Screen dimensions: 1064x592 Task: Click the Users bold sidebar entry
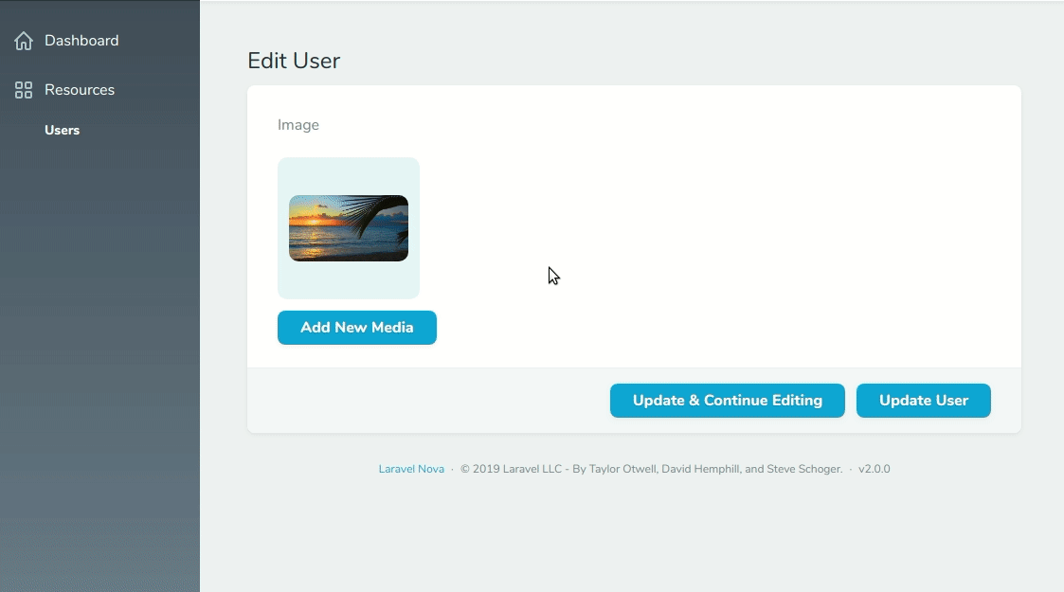[x=62, y=130]
